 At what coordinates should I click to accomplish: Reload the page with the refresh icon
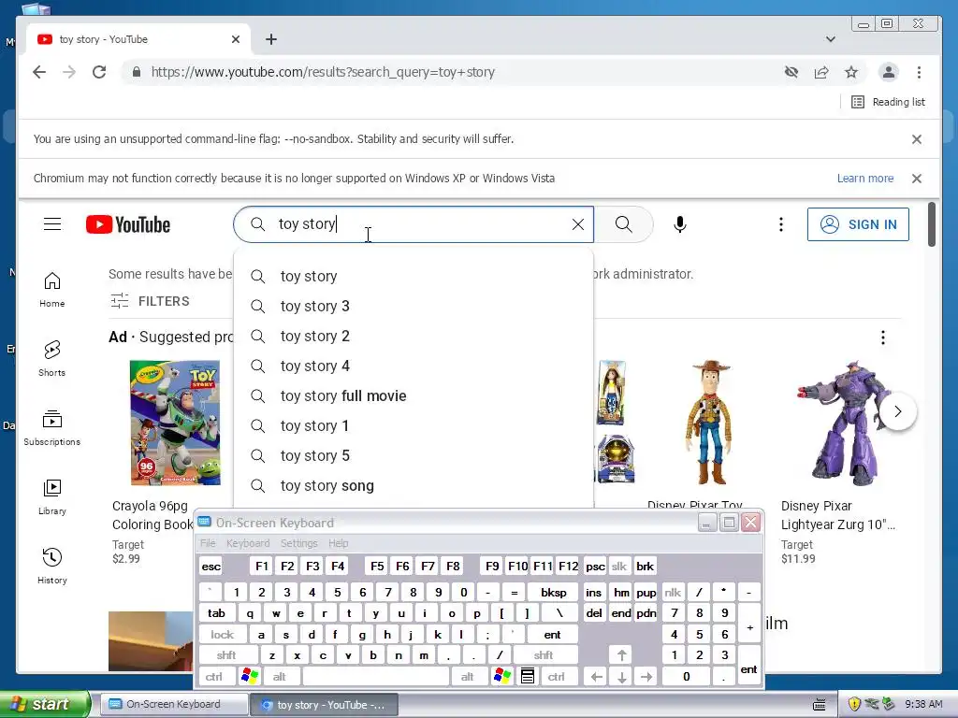[99, 72]
